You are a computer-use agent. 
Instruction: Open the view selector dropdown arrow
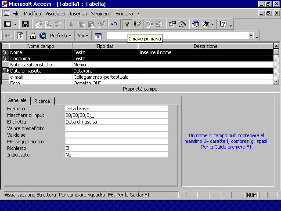(x=15, y=24)
